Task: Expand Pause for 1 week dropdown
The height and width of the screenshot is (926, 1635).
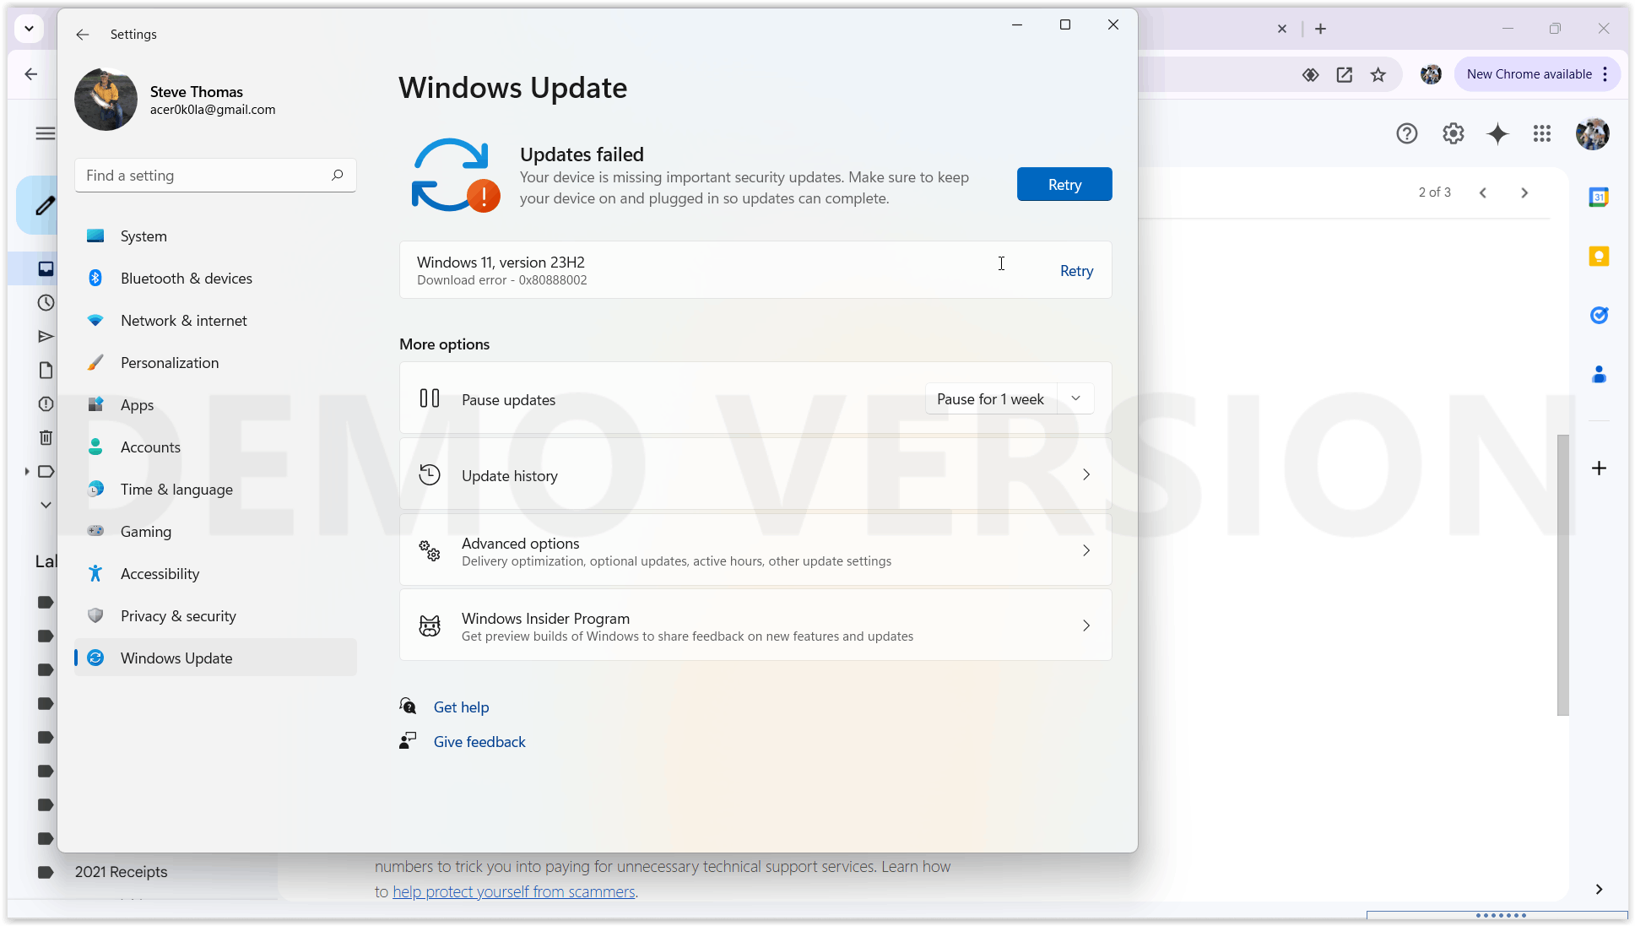Action: (1075, 398)
